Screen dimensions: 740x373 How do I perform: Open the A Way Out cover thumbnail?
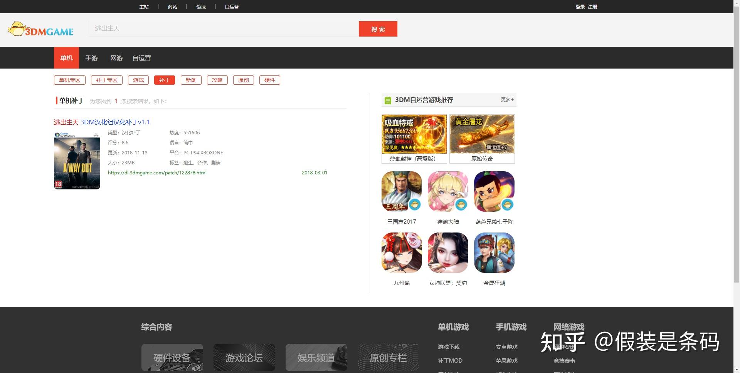[77, 161]
